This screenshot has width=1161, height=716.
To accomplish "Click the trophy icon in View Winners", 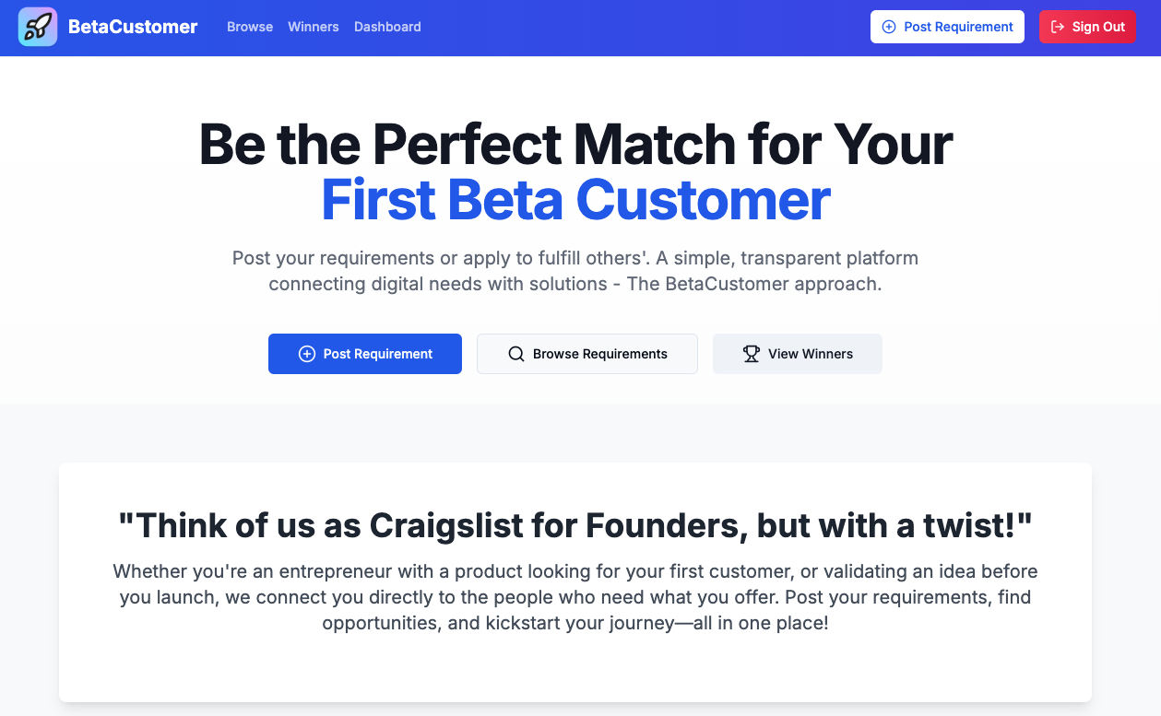I will click(752, 354).
